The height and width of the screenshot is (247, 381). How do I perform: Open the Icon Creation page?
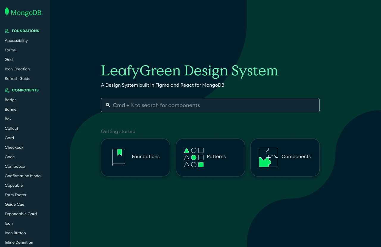[17, 69]
